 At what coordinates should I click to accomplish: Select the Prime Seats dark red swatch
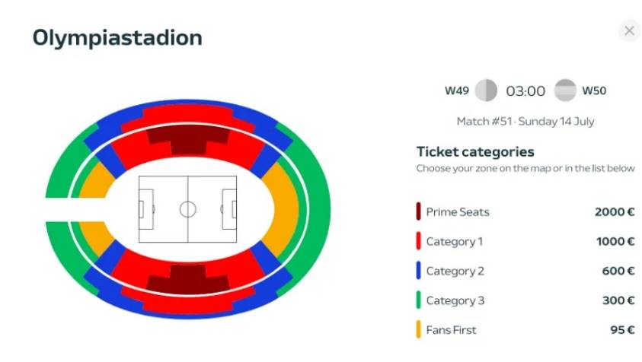pyautogui.click(x=420, y=212)
